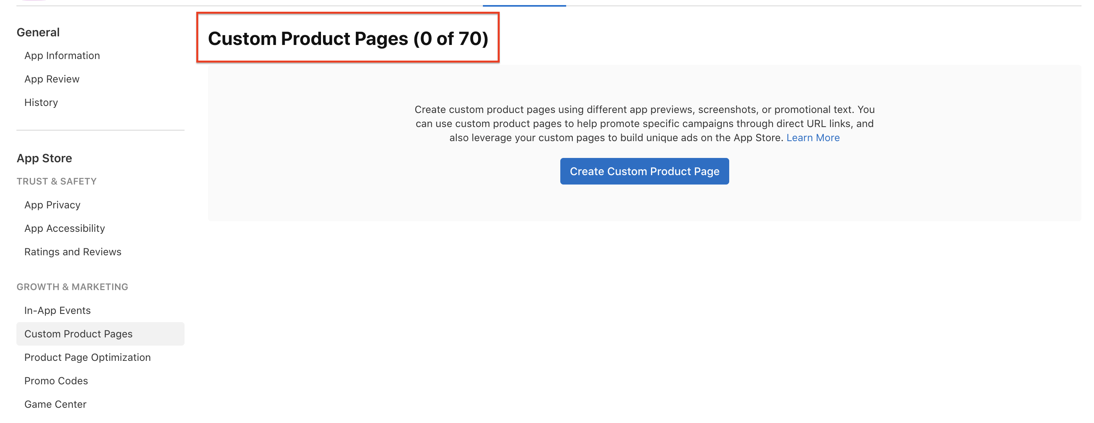Select Custom Product Pages in sidebar
Image resolution: width=1094 pixels, height=423 pixels.
coord(78,334)
